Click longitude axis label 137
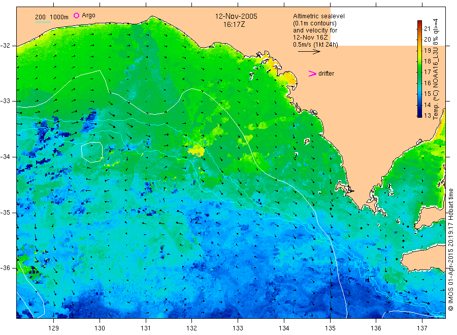Screen dimensions: 457x335 click(422, 328)
